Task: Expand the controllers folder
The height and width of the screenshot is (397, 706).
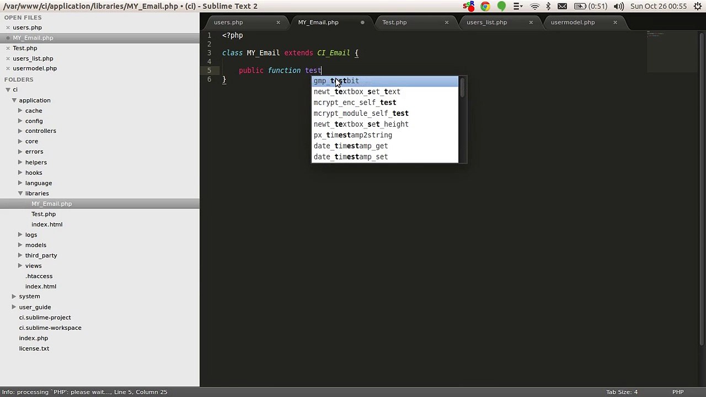Action: (20, 131)
